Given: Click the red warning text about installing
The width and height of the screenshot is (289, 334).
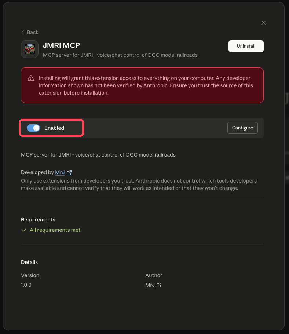Looking at the screenshot, I should (146, 85).
